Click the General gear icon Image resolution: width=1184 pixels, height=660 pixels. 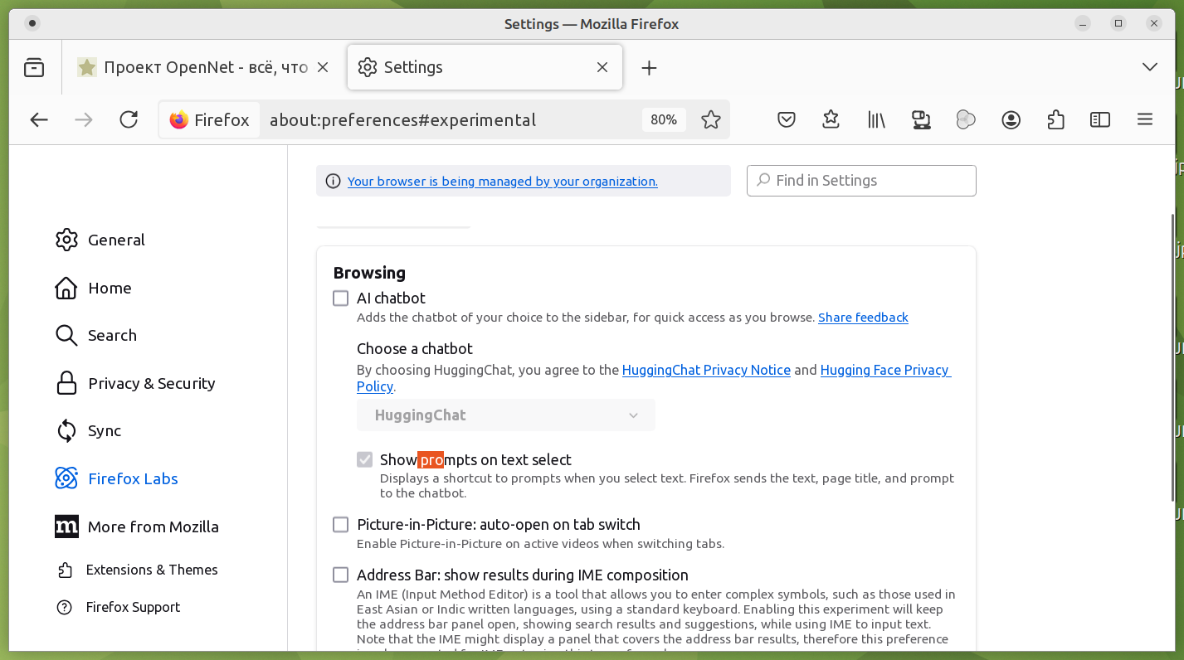coord(66,240)
